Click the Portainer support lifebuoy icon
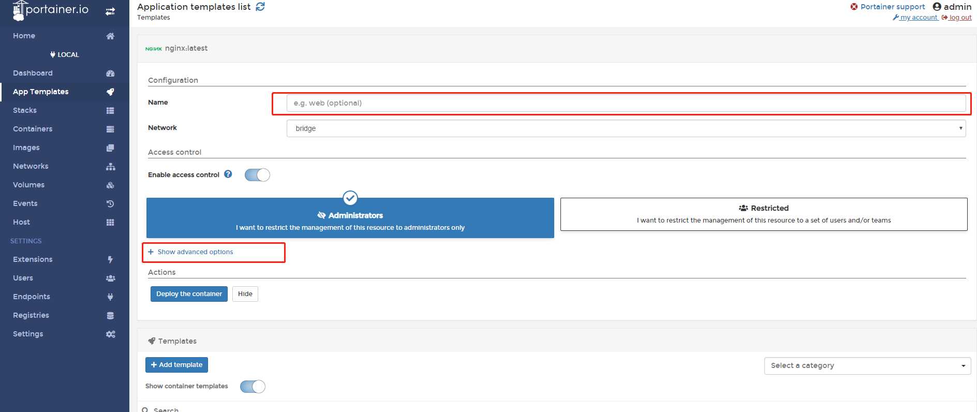 click(854, 7)
